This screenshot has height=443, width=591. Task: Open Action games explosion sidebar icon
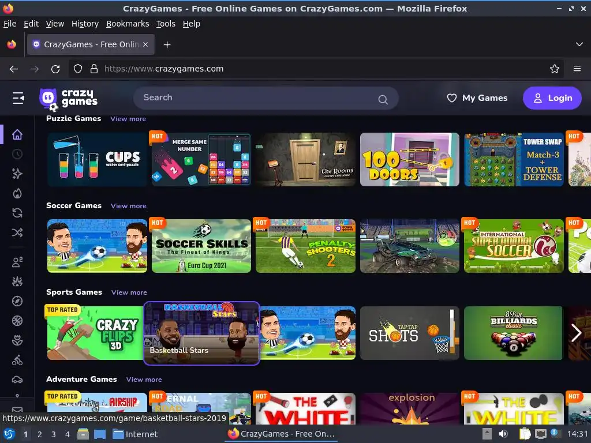click(17, 281)
